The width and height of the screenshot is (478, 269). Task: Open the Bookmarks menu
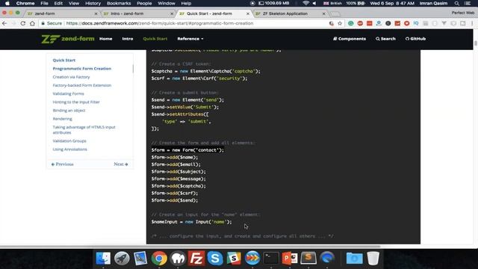tap(119, 3)
